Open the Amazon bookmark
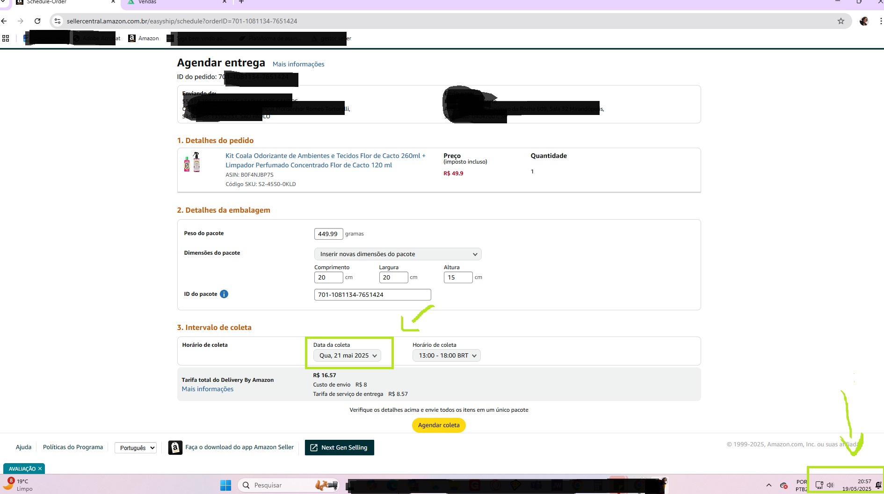 (144, 38)
